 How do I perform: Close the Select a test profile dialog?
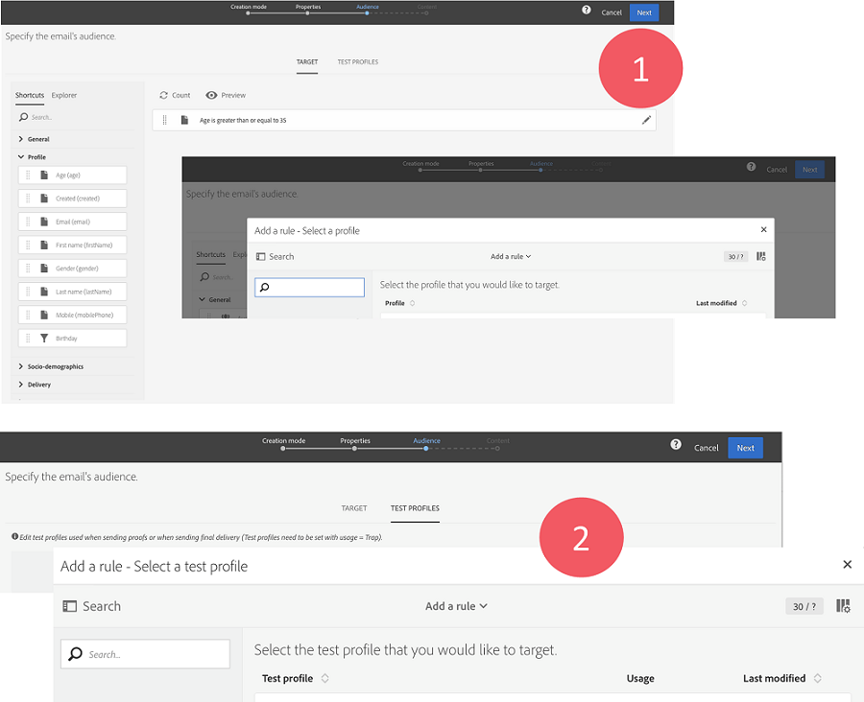tap(847, 565)
